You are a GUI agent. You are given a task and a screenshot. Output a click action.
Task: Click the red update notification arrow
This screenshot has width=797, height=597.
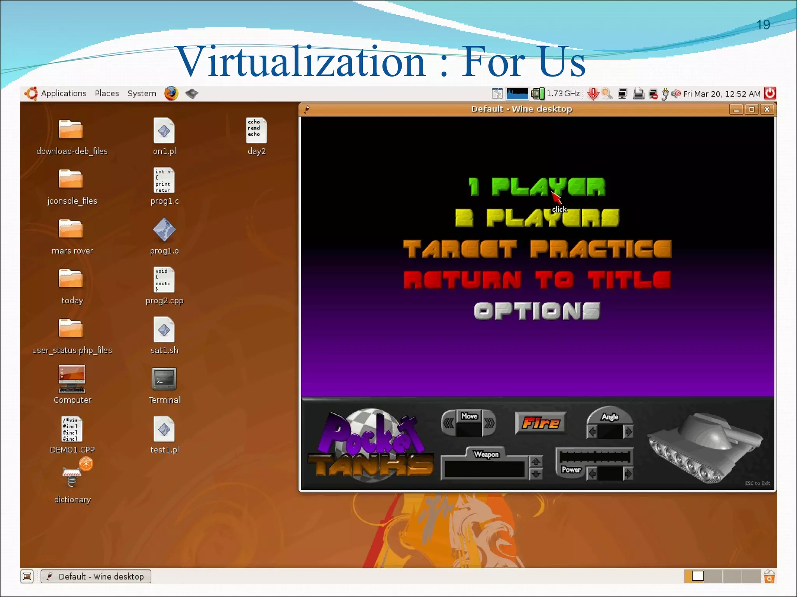tap(593, 94)
